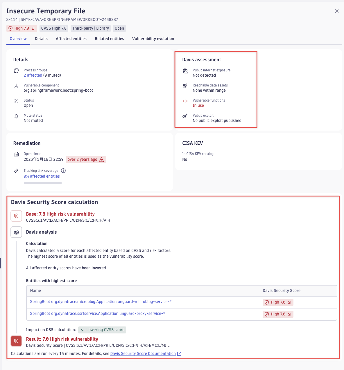Open the Davis Security Score Documentation link

tap(143, 353)
